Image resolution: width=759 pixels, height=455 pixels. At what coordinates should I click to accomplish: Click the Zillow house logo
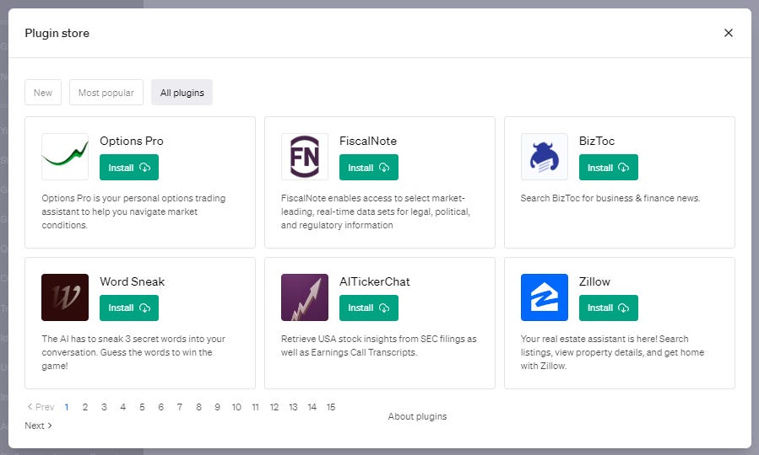pos(544,297)
